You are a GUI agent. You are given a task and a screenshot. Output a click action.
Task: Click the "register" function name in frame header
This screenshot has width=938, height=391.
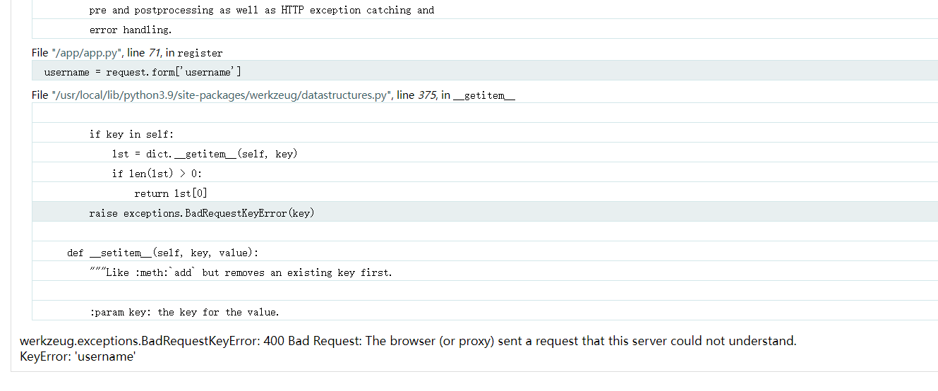click(x=200, y=53)
